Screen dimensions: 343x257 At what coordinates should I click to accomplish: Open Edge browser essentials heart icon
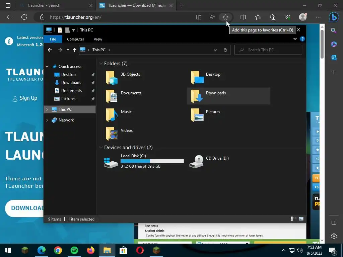tap(287, 17)
